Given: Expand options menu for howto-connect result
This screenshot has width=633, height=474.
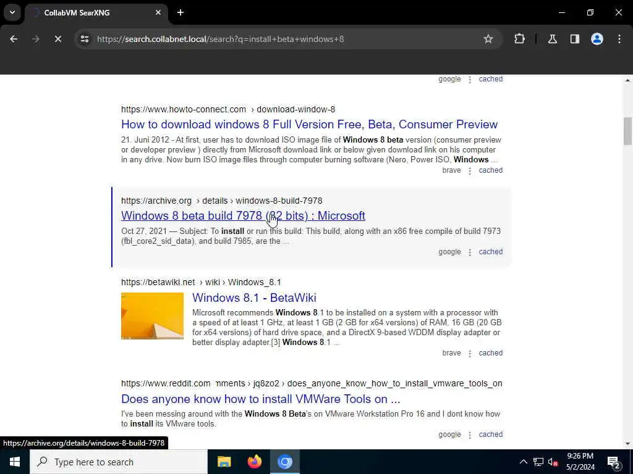Looking at the screenshot, I should pyautogui.click(x=470, y=171).
